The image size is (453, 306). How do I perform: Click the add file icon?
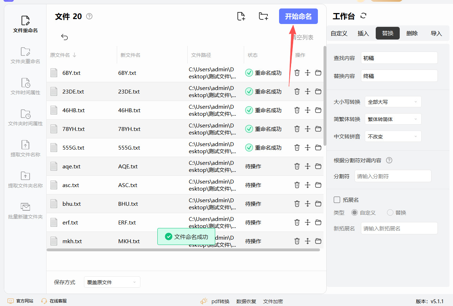coord(241,16)
